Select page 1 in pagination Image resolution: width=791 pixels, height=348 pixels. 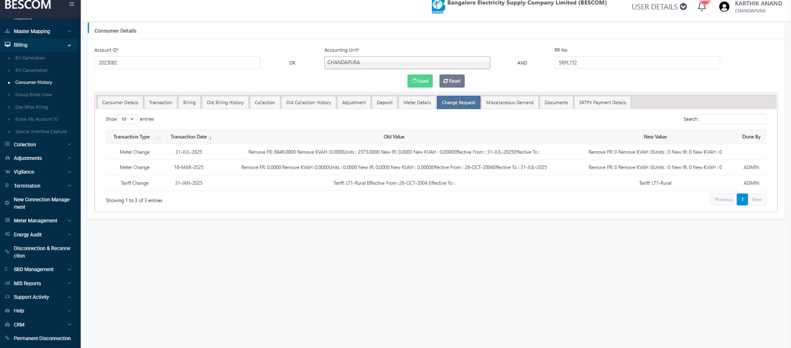742,199
